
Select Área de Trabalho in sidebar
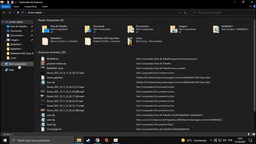coord(19,26)
